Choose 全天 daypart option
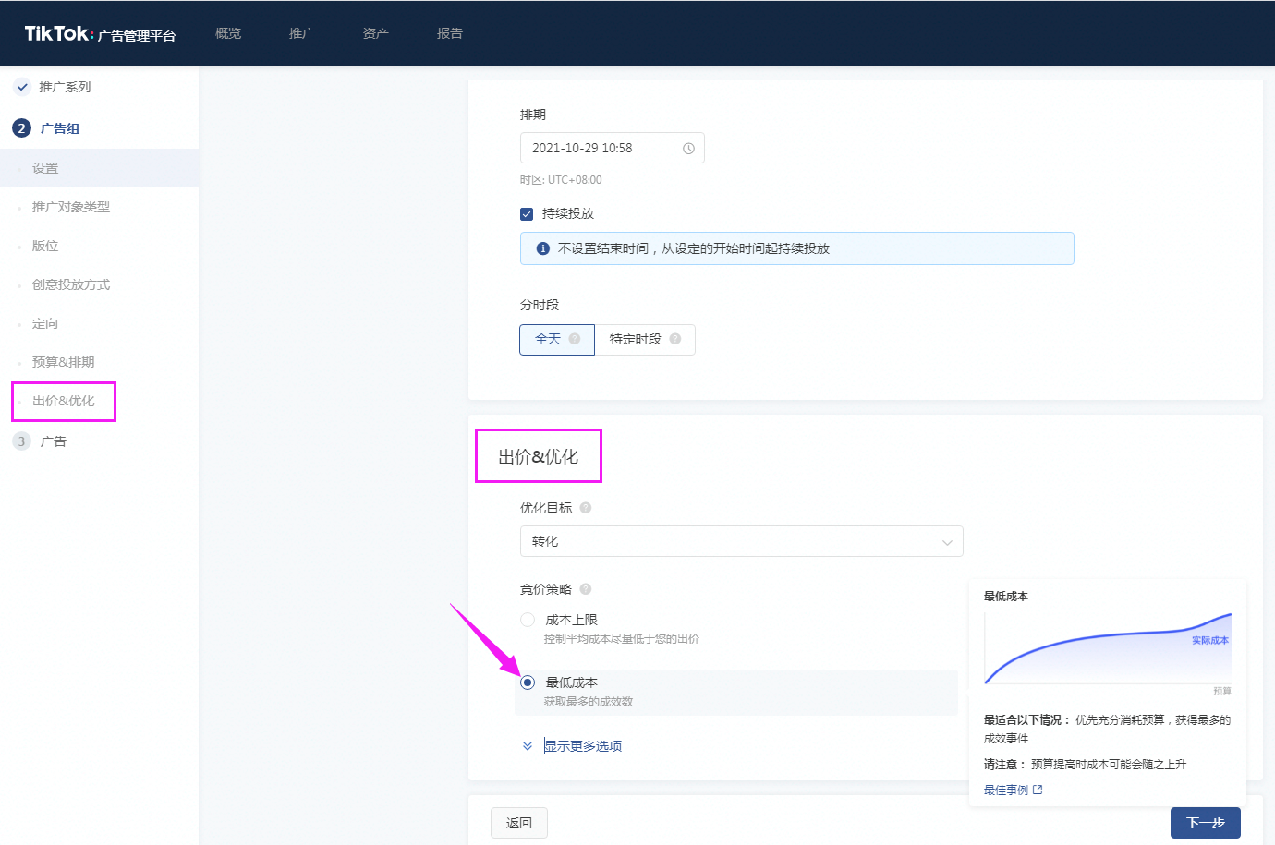Viewport: 1275px width, 845px height. point(557,340)
